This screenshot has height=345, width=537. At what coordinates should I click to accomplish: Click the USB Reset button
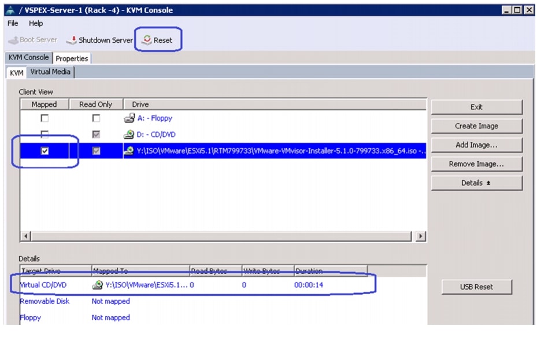[x=477, y=287]
